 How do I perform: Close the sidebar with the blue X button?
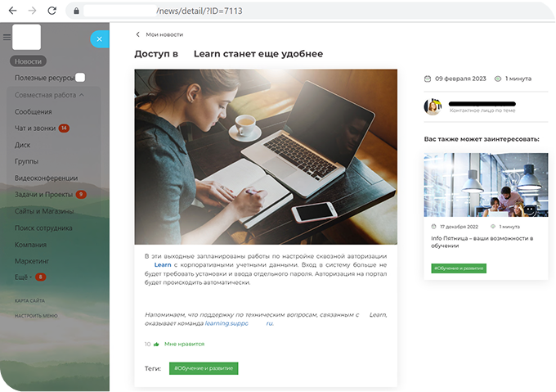tap(99, 38)
